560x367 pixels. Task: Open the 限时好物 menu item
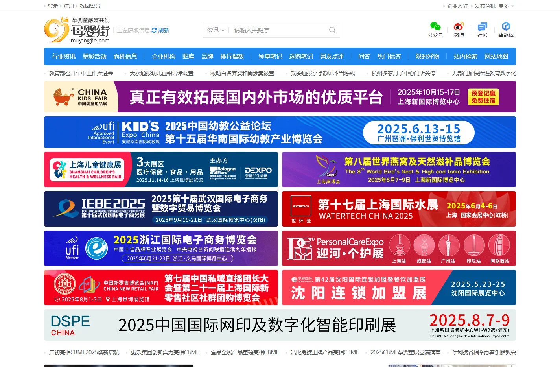427,56
